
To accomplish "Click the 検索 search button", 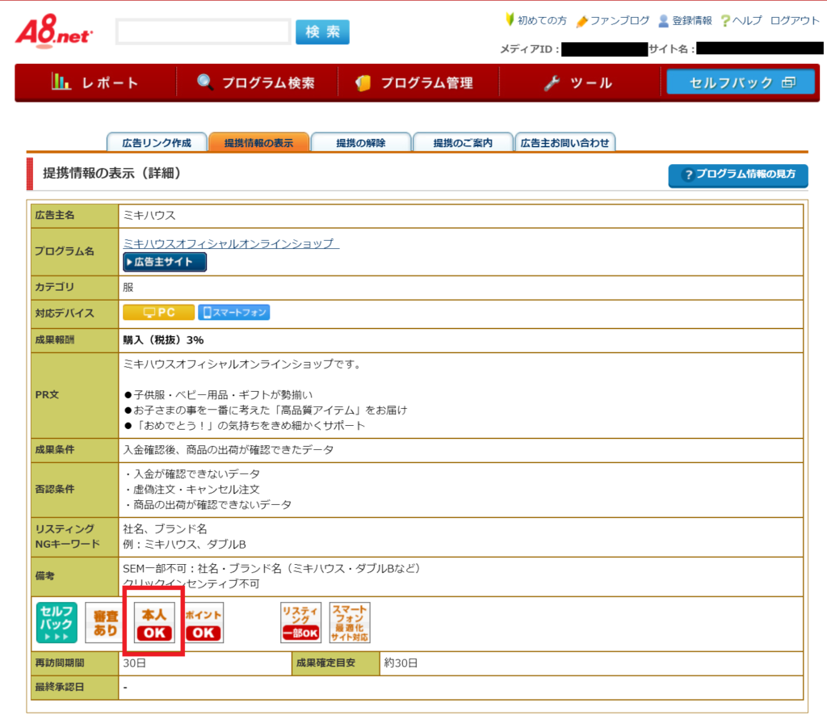I will pyautogui.click(x=322, y=32).
